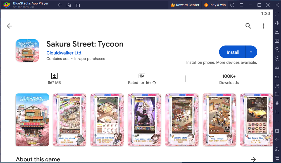281x163 pixels.
Task: Click the home icon in the sidebar
Action: tap(277, 149)
